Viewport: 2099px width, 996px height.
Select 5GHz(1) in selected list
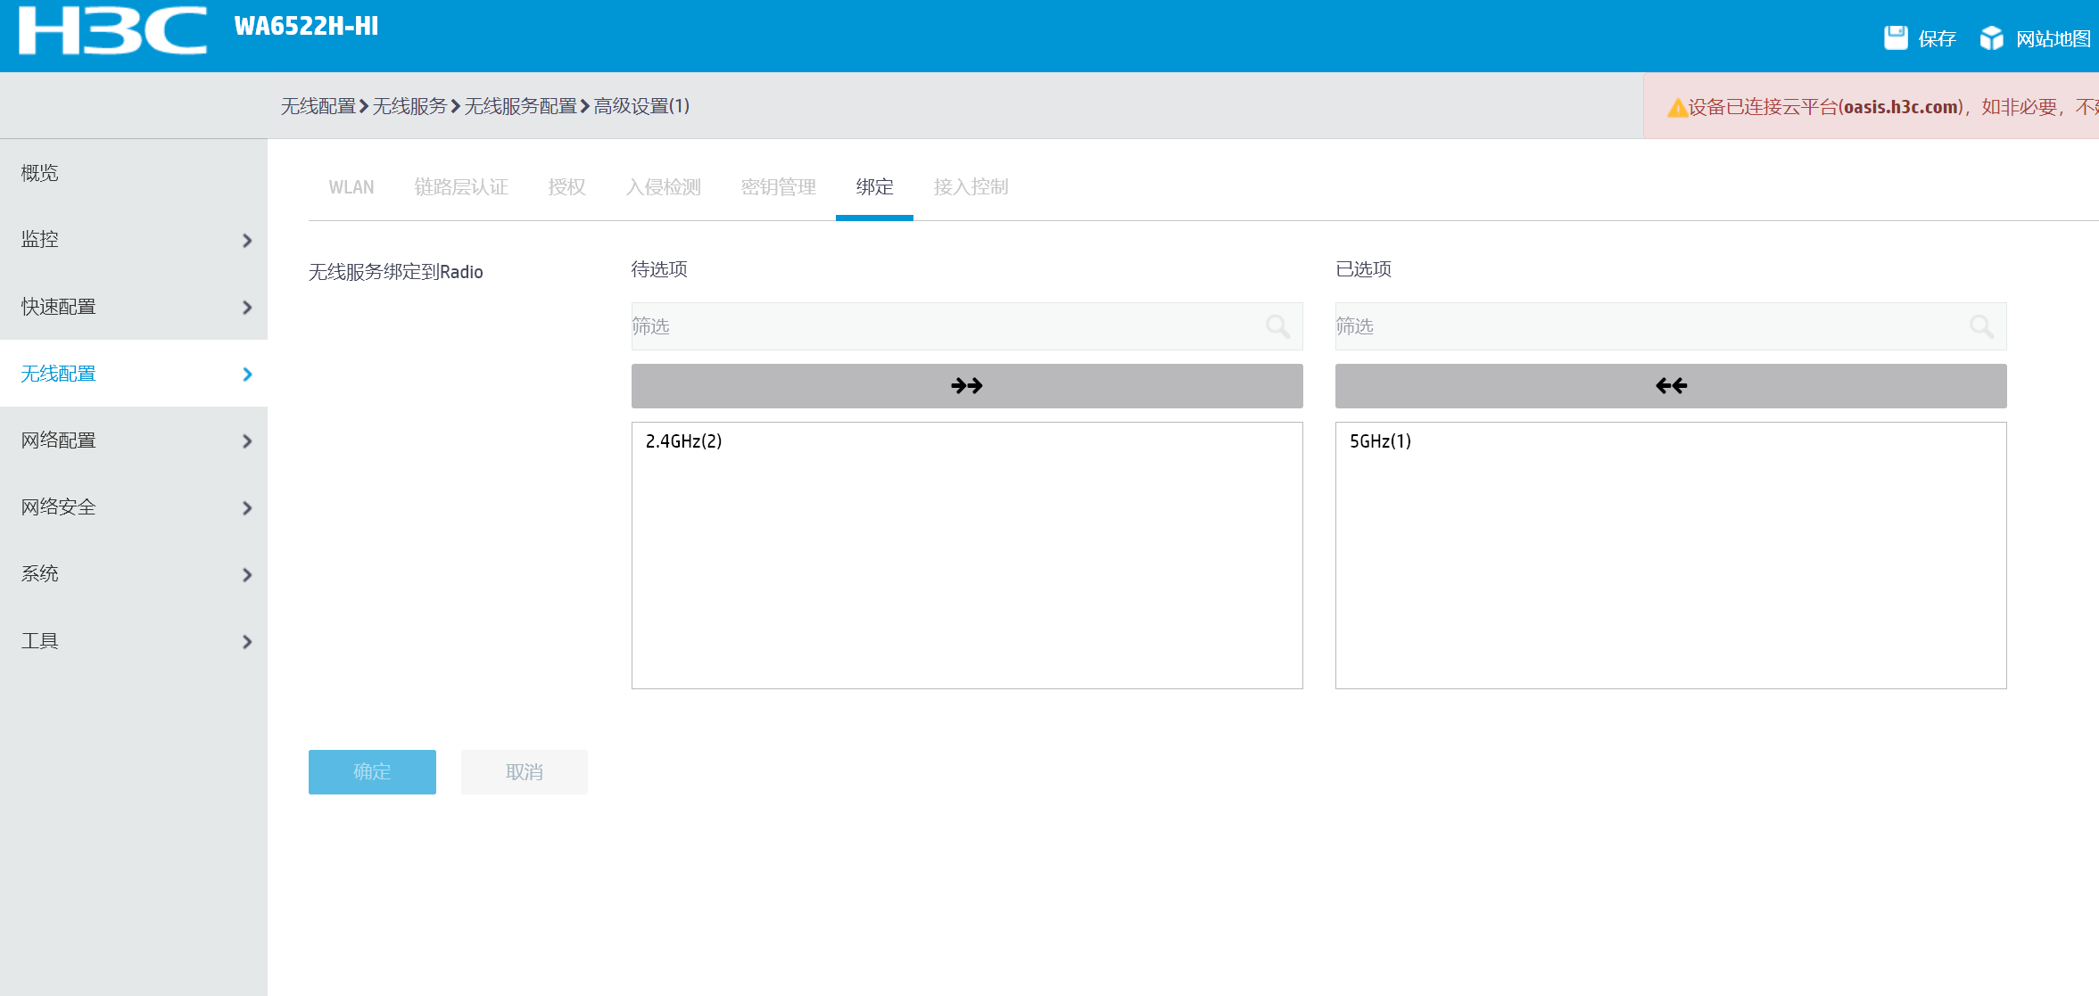[x=1380, y=441]
